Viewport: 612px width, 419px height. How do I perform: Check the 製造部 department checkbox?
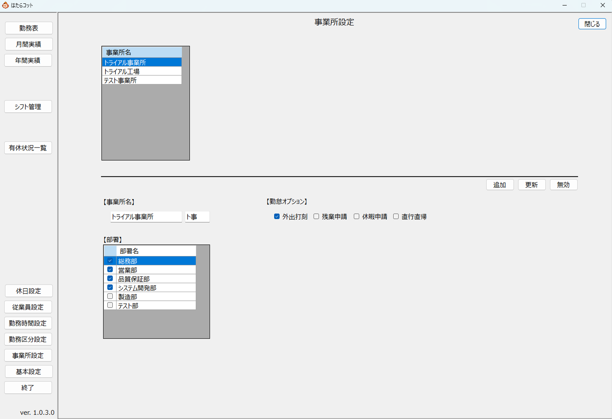tap(110, 296)
